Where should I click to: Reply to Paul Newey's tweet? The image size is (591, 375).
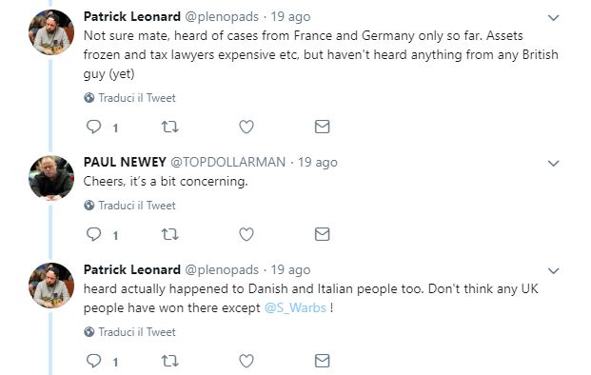(93, 234)
